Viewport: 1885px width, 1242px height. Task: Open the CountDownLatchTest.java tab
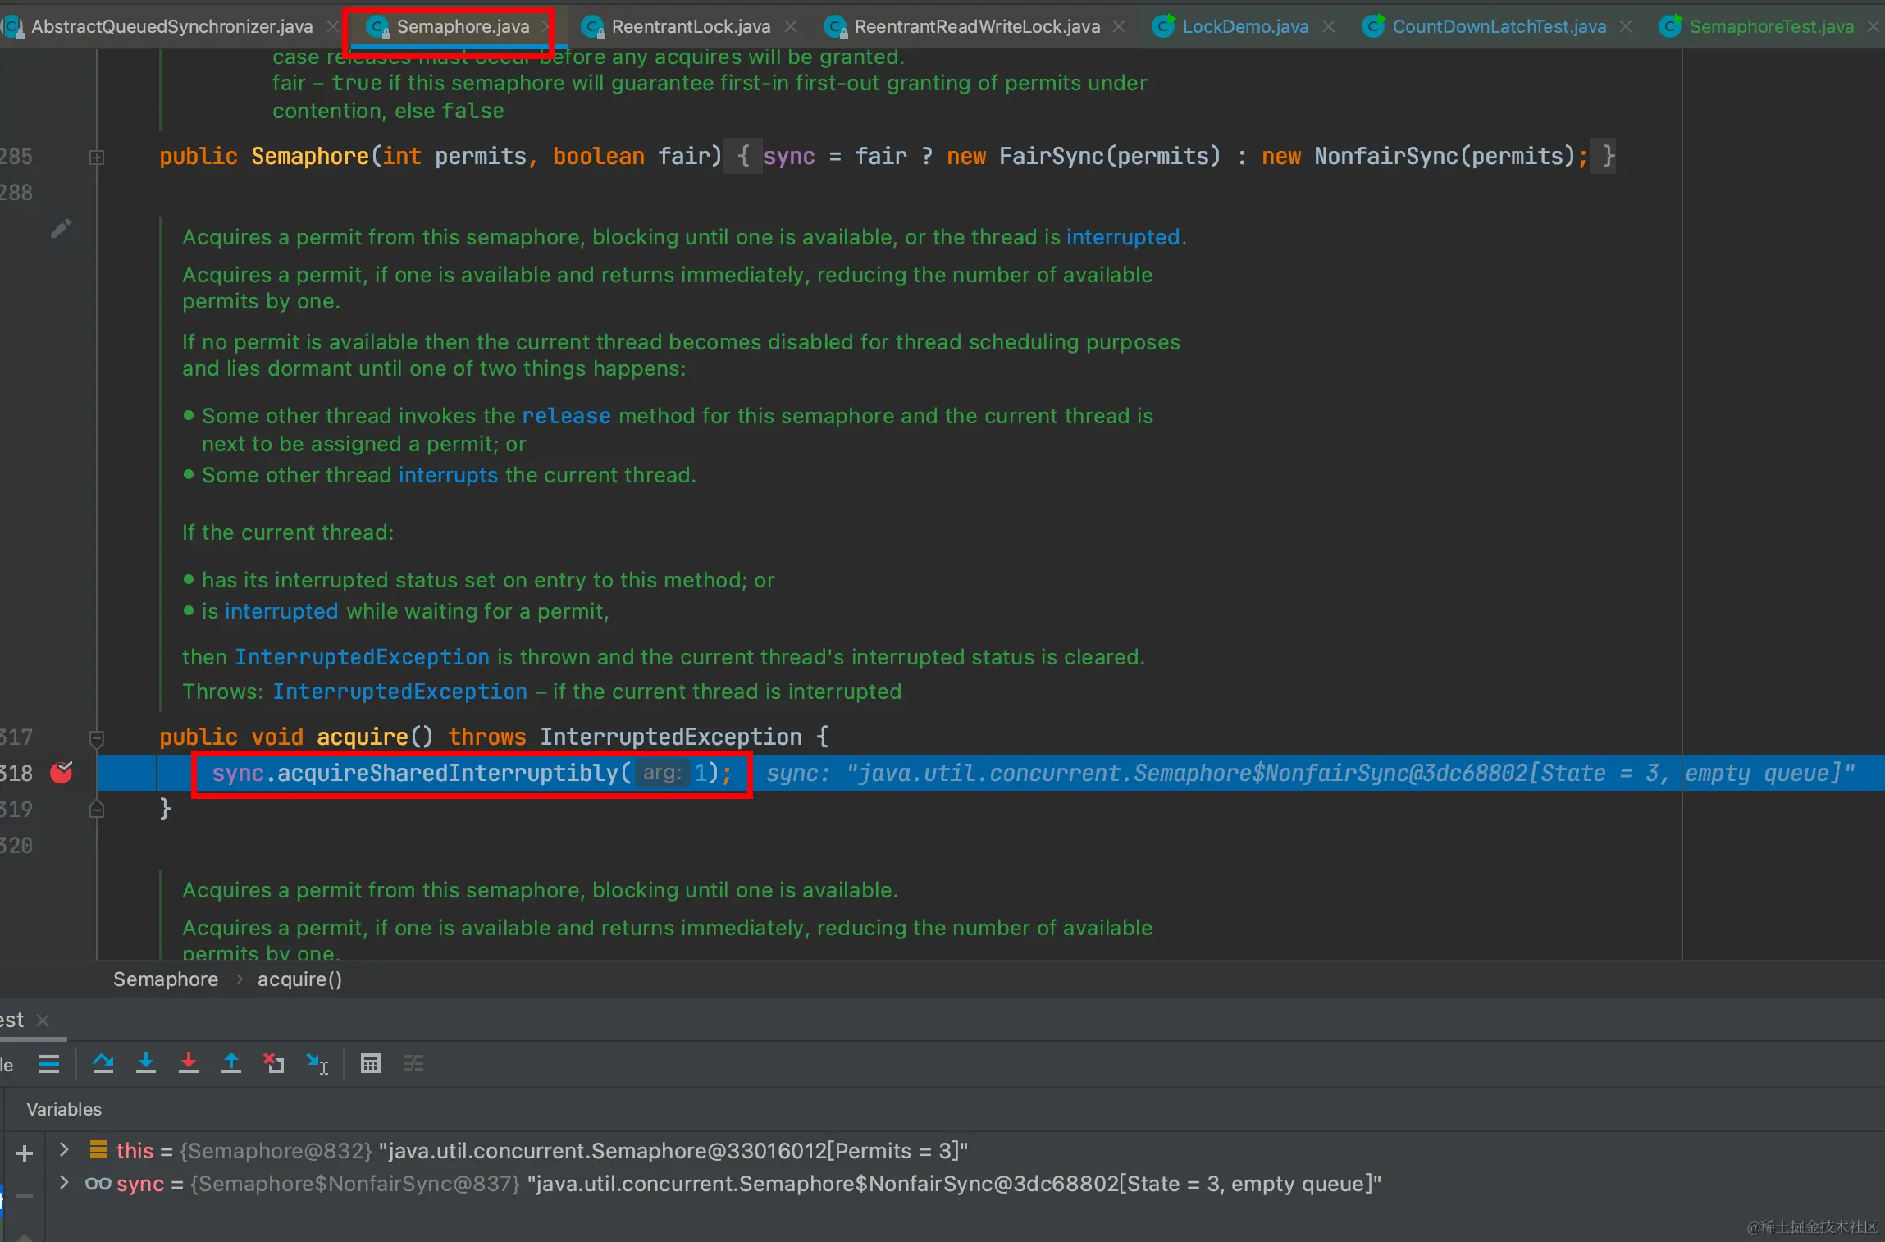1499,26
